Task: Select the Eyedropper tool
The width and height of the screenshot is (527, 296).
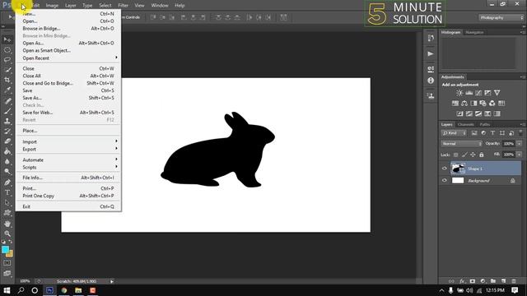Action: 7,90
